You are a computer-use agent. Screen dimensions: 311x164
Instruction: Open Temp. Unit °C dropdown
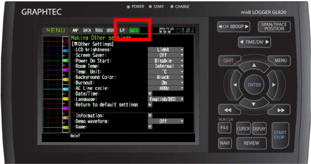(x=166, y=72)
